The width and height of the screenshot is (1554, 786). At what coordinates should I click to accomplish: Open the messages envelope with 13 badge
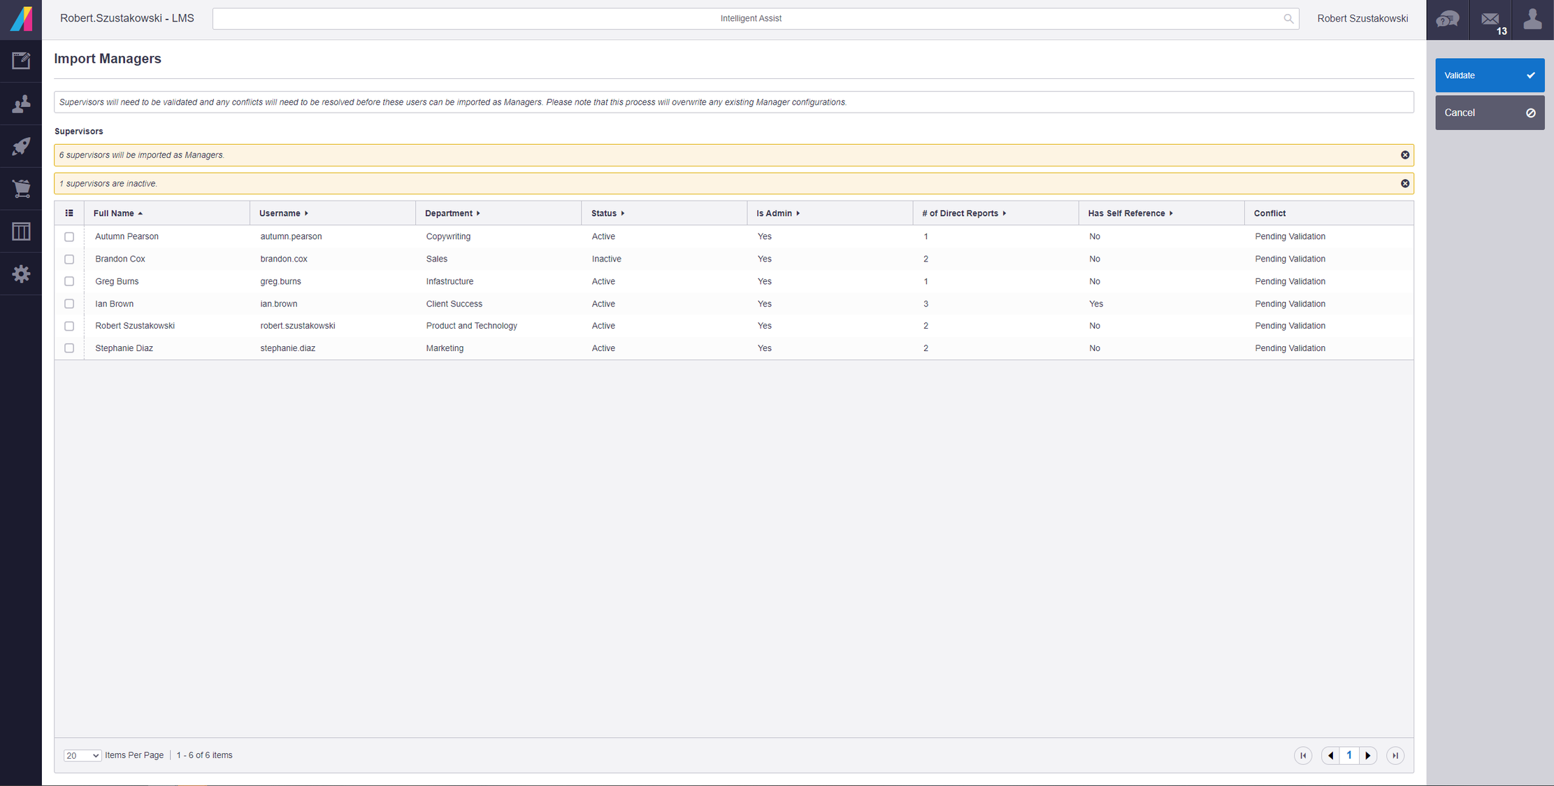(x=1490, y=20)
